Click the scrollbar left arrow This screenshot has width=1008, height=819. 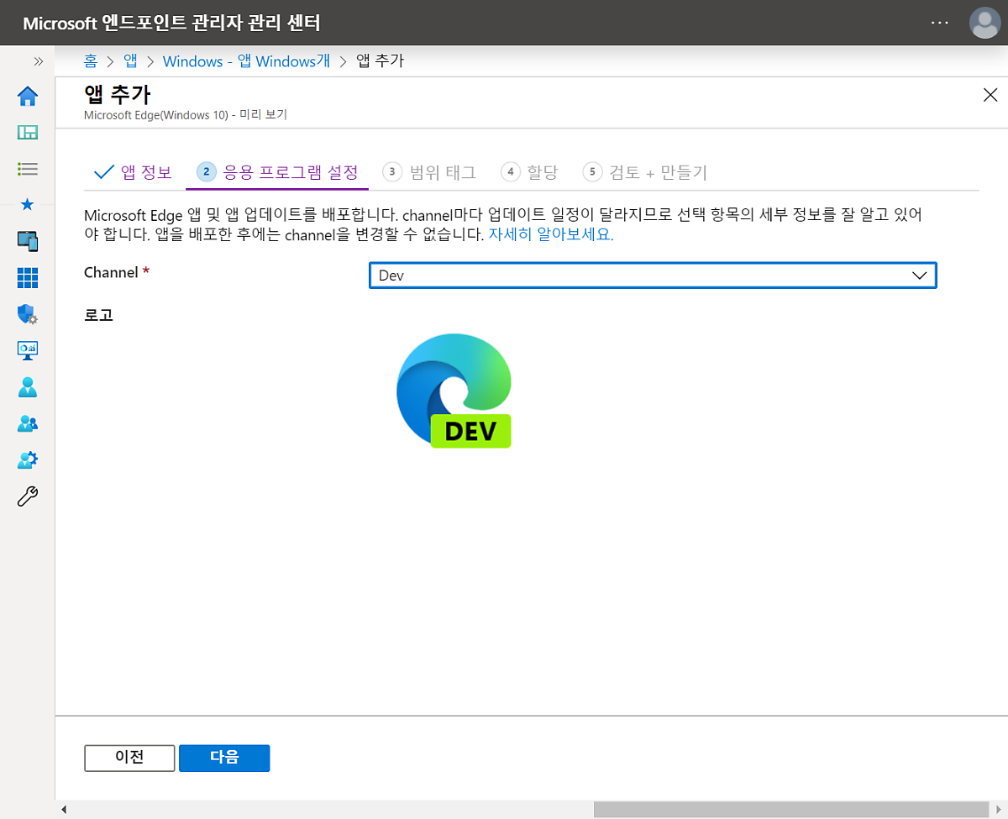click(64, 809)
